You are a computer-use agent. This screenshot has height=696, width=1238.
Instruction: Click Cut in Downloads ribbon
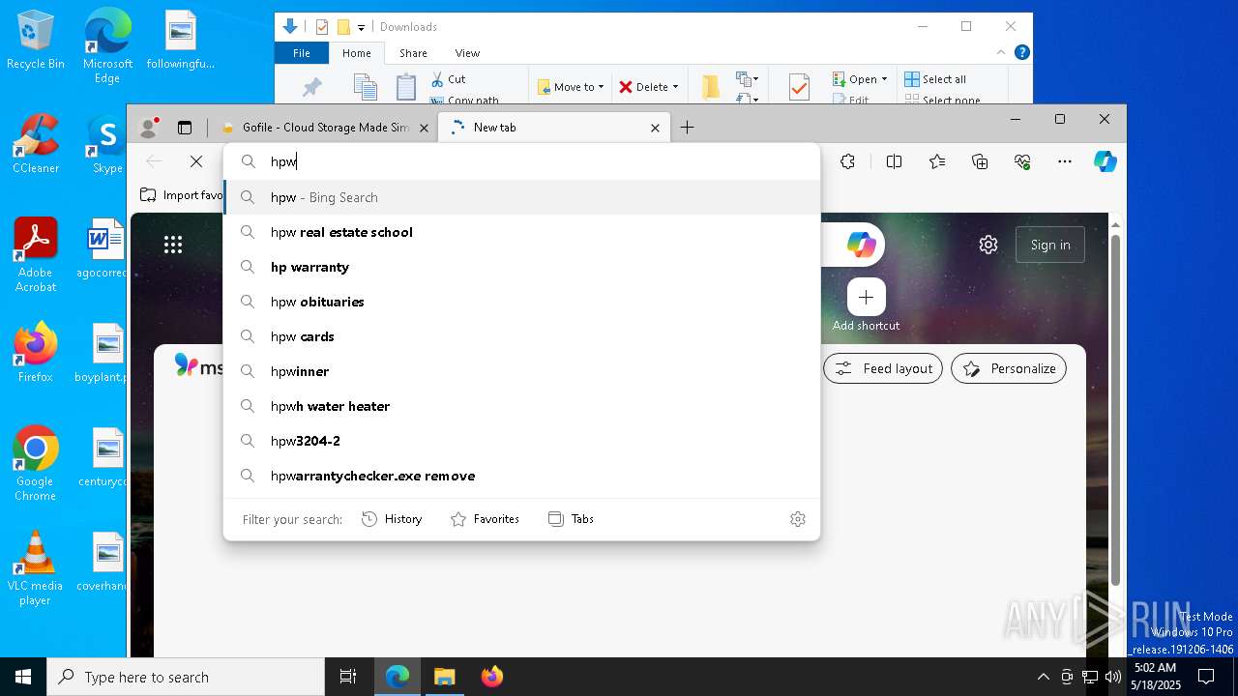448,79
